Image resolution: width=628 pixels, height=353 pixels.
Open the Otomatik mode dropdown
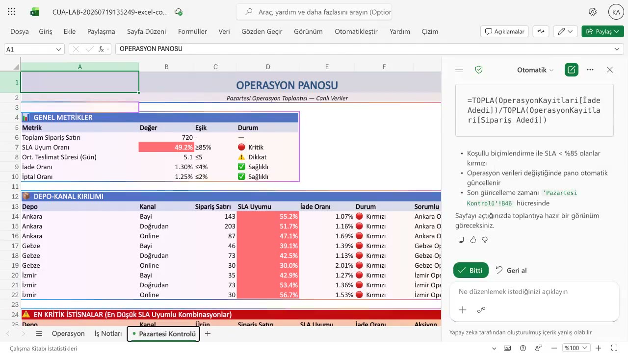coord(535,70)
